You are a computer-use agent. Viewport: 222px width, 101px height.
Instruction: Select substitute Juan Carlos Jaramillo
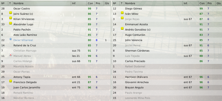click(x=55, y=88)
